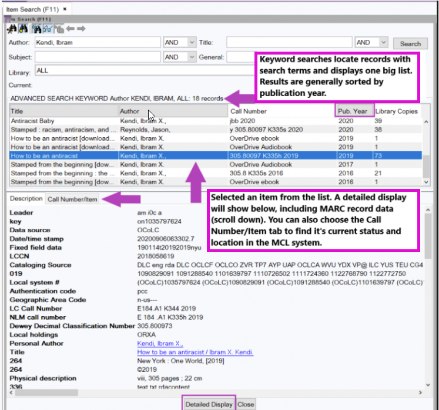439x410 pixels.
Task: Click the Date/time stamp value 20200906063302.7
Action: 166,239
